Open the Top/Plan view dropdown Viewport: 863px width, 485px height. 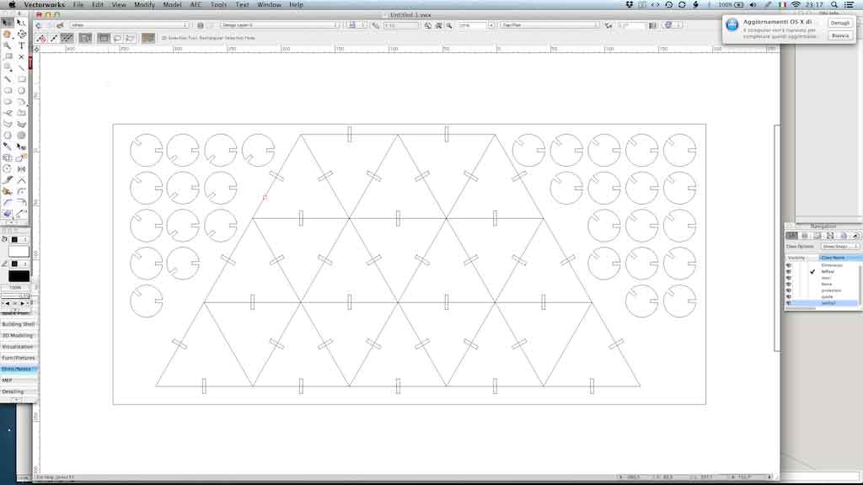coord(549,25)
